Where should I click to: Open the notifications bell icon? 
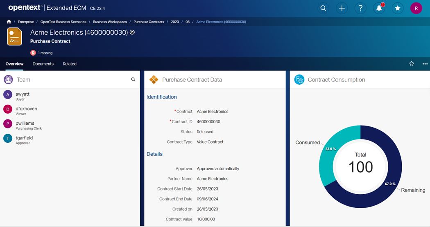(379, 8)
